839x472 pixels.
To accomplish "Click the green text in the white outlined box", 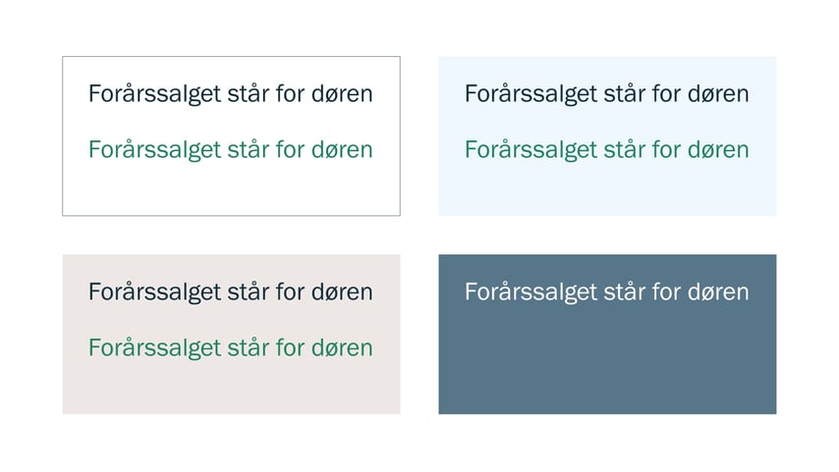I will [231, 150].
